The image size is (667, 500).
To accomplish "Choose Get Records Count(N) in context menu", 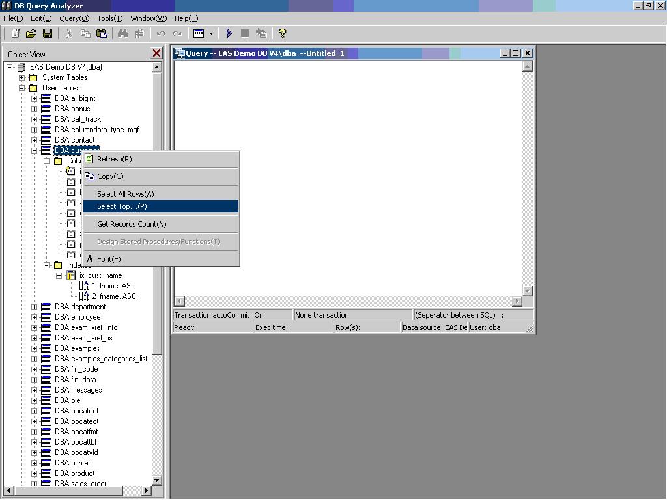I will (x=161, y=224).
